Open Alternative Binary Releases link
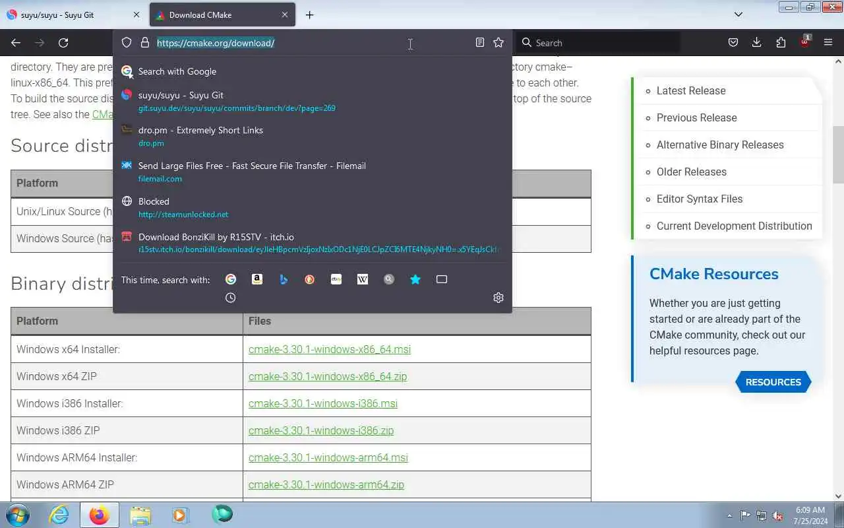Image resolution: width=844 pixels, height=528 pixels. (x=720, y=145)
